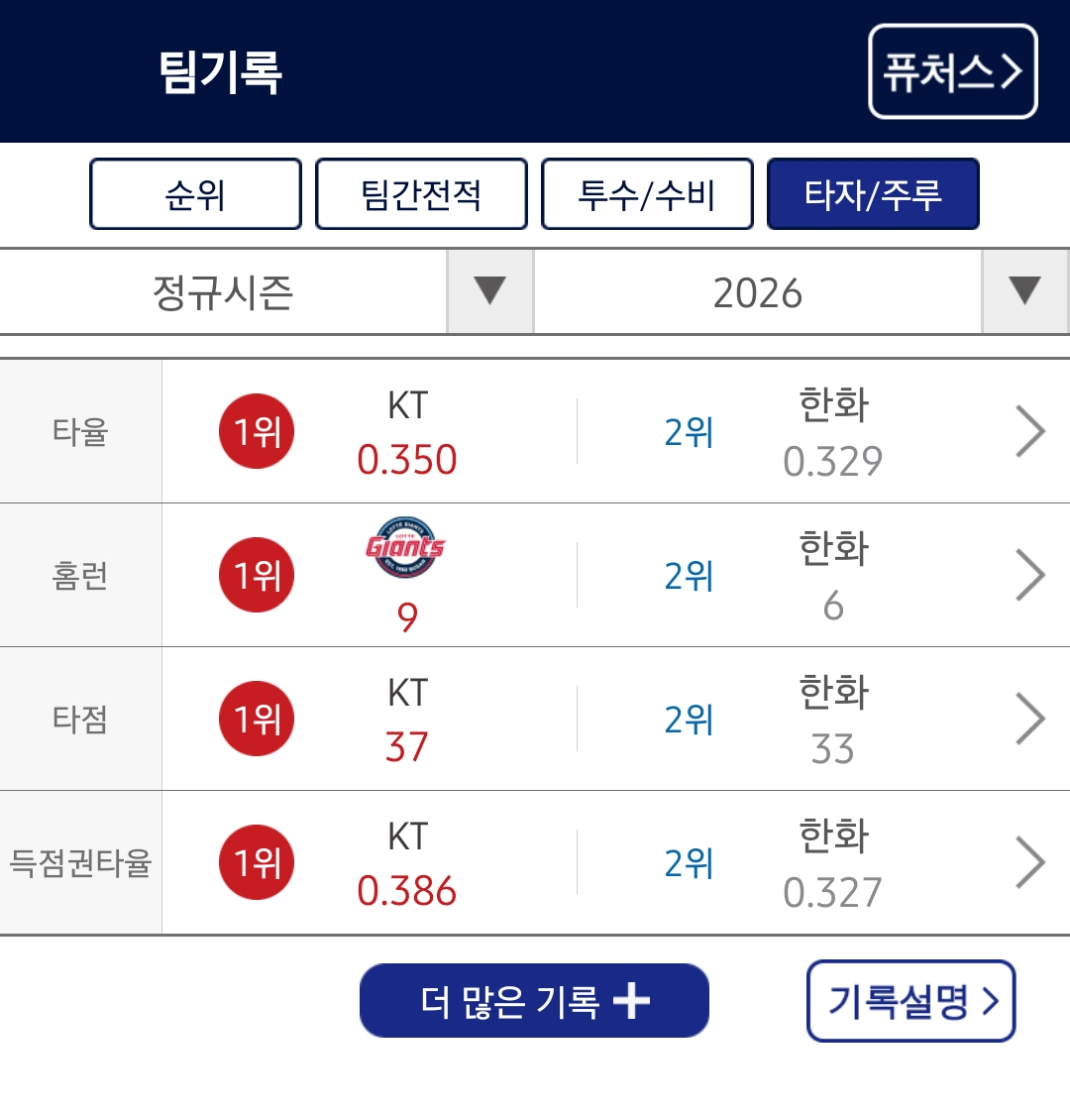Viewport: 1070px width, 1115px height.
Task: Select the 타자/주루 tab
Action: coord(873,194)
